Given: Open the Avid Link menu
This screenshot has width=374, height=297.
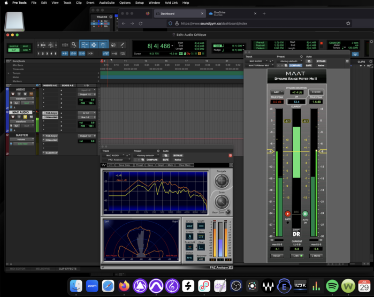Looking at the screenshot, I should (x=171, y=3).
